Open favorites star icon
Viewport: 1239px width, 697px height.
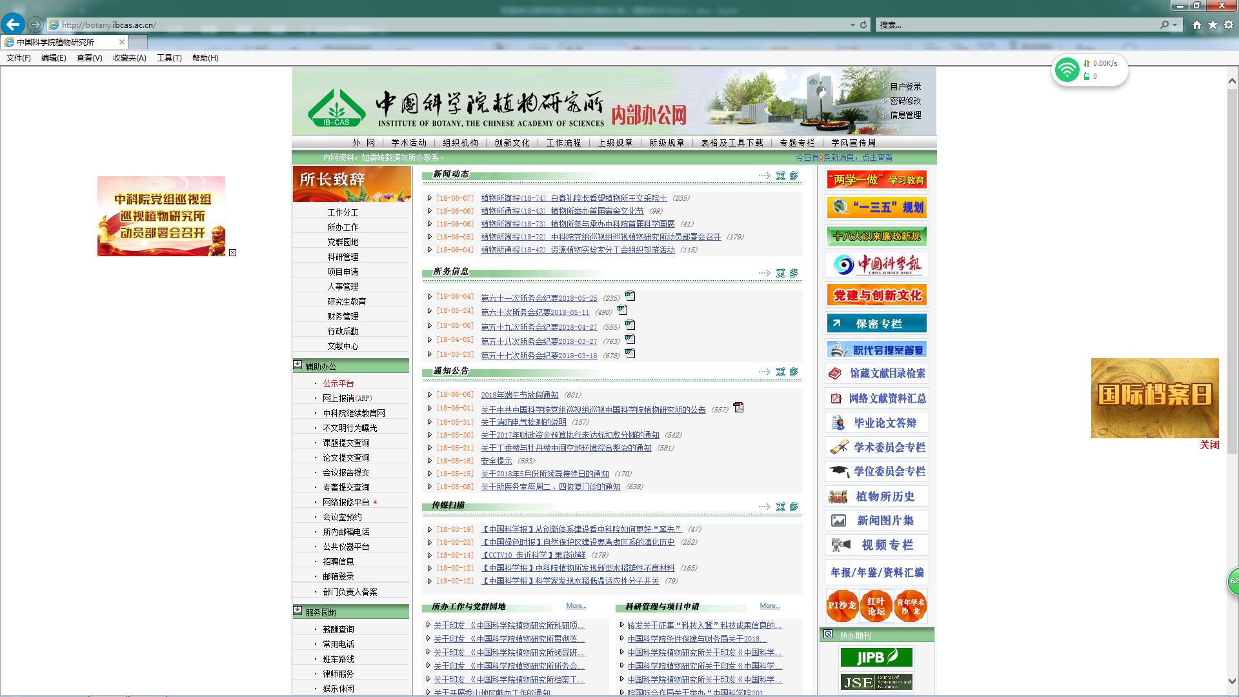coord(1213,25)
